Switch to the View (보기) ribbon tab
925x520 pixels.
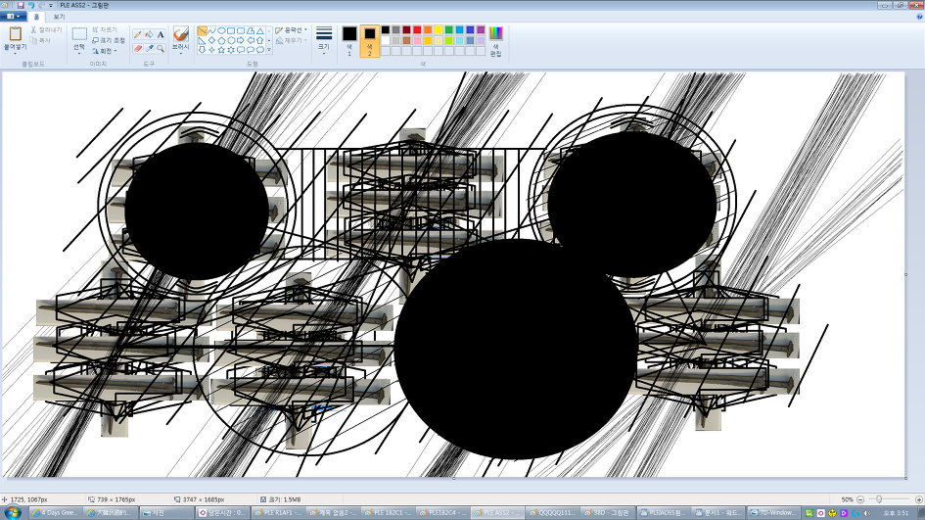pos(60,17)
